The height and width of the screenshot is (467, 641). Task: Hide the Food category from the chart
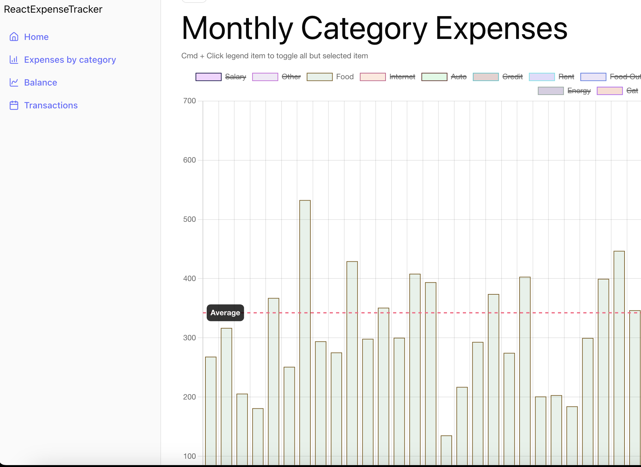[x=345, y=77]
